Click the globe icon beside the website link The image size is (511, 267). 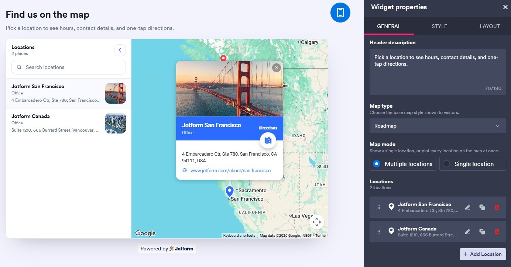(185, 170)
